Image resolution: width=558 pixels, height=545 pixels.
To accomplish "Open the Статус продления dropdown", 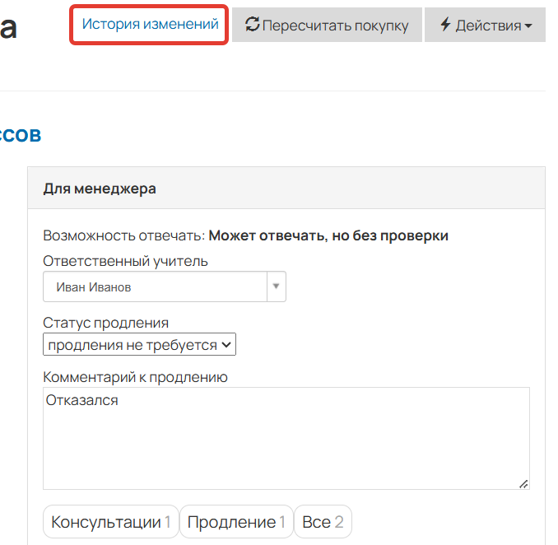I will click(140, 344).
